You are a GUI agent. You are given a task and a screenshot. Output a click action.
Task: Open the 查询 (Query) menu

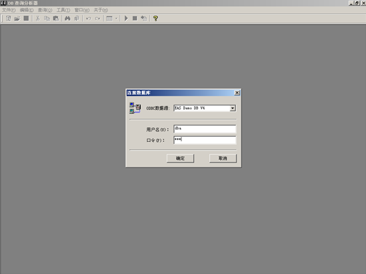45,10
